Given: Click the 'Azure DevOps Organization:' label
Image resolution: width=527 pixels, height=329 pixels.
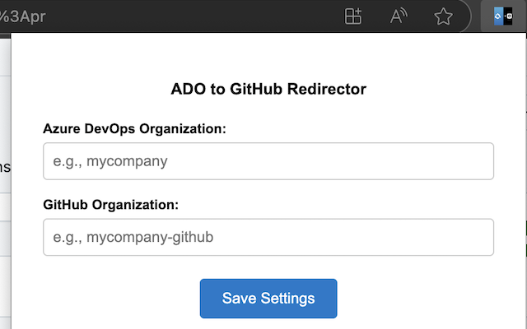Looking at the screenshot, I should 134,128.
